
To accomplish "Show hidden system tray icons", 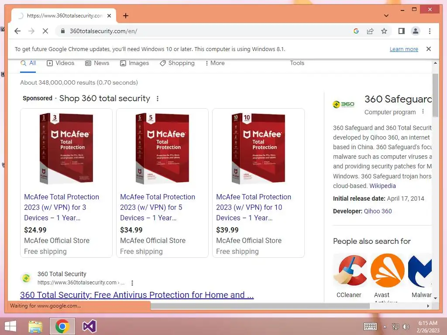I will click(x=385, y=327).
